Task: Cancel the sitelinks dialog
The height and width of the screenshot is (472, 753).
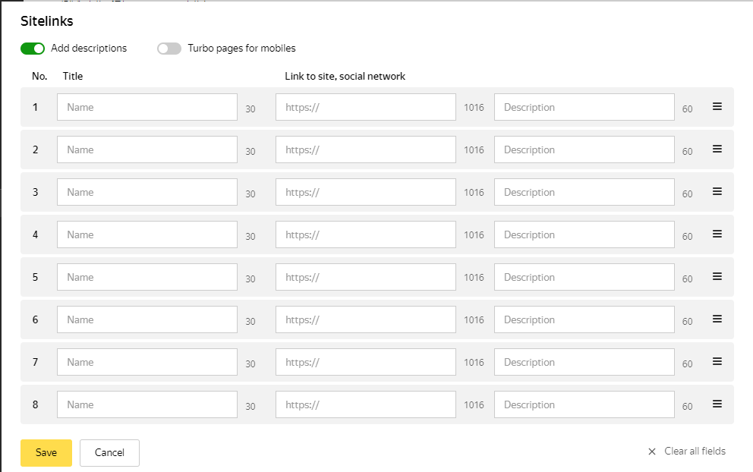Action: [109, 453]
